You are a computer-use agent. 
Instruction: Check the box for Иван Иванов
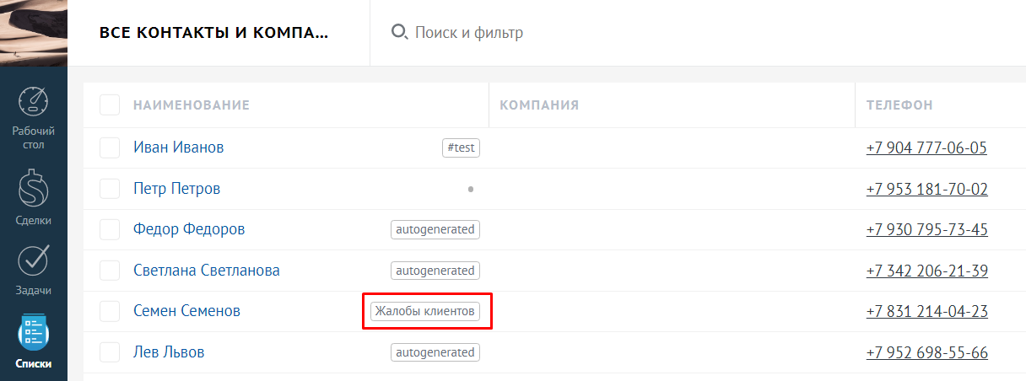(x=110, y=148)
